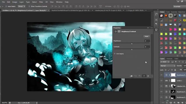The width and height of the screenshot is (186, 104).
Task: Reset adjustment defaults in Properties panel
Action: point(139,76)
